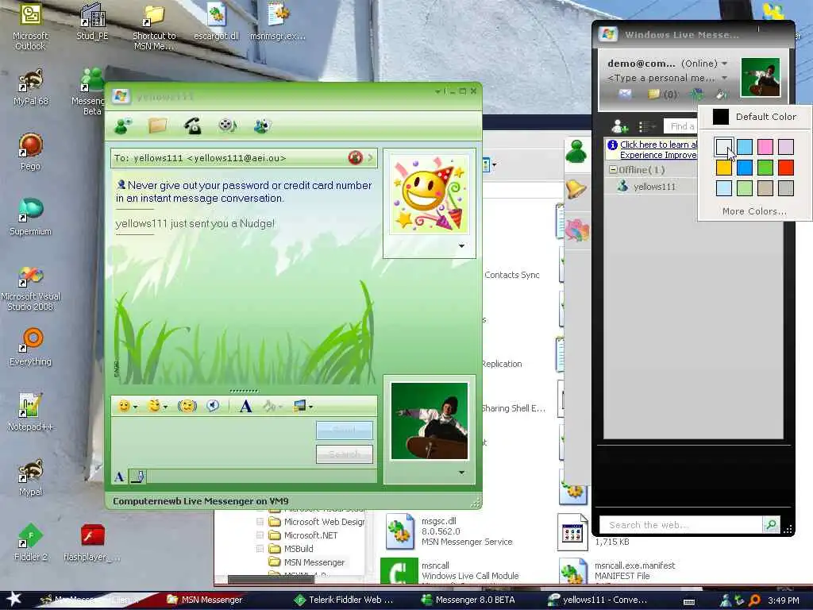Click the blue info icon beside the link
This screenshot has width=813, height=610.
612,145
